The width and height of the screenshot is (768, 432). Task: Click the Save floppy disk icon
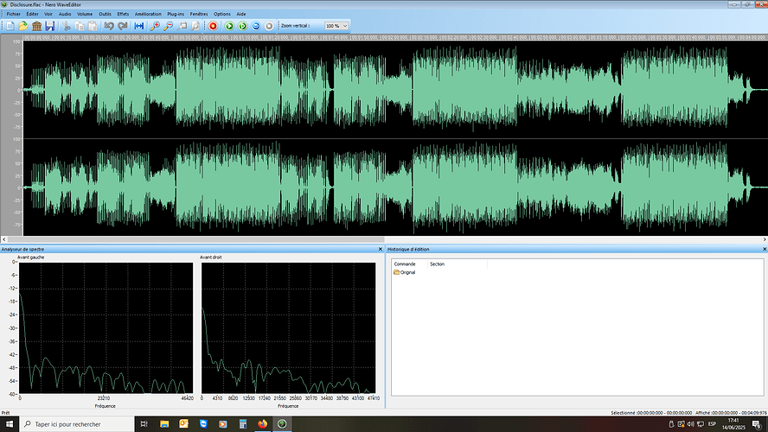pos(49,26)
